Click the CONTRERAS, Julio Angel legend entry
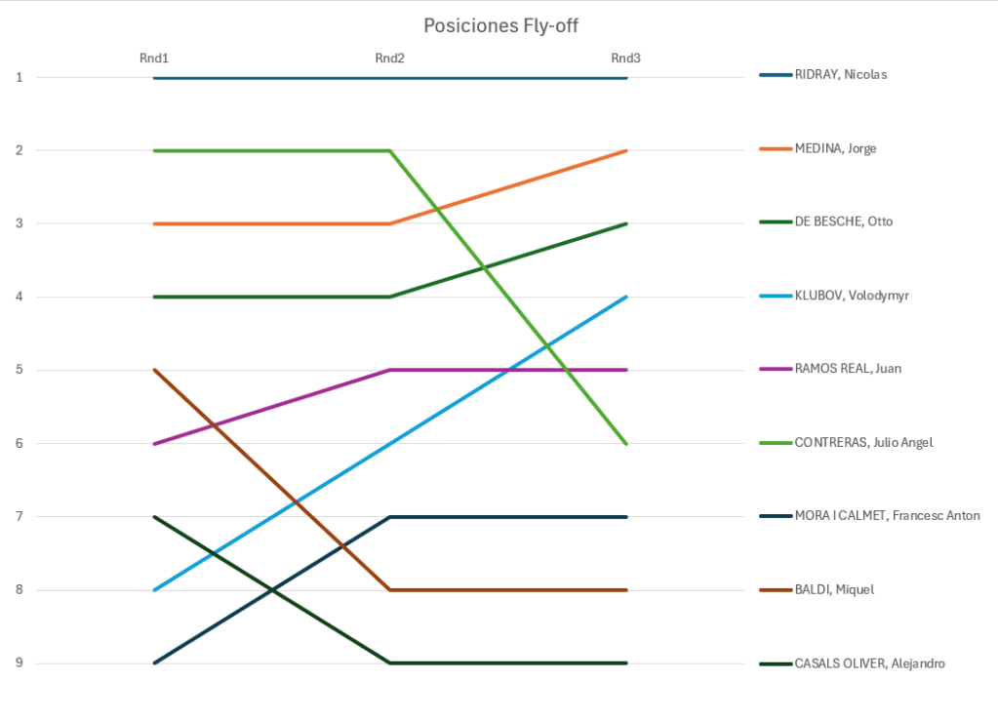The height and width of the screenshot is (721, 998). [x=863, y=443]
